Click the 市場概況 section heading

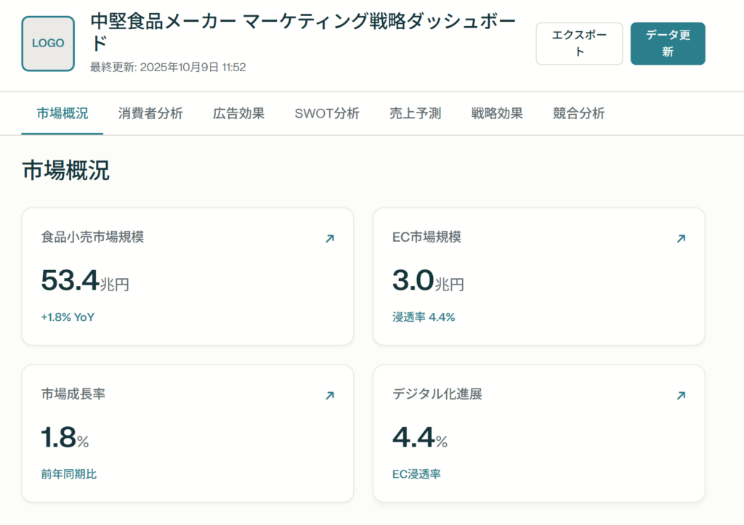pyautogui.click(x=65, y=171)
